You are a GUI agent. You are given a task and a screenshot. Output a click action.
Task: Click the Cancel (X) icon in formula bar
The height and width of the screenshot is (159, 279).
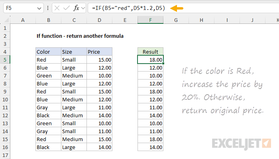click(x=57, y=8)
